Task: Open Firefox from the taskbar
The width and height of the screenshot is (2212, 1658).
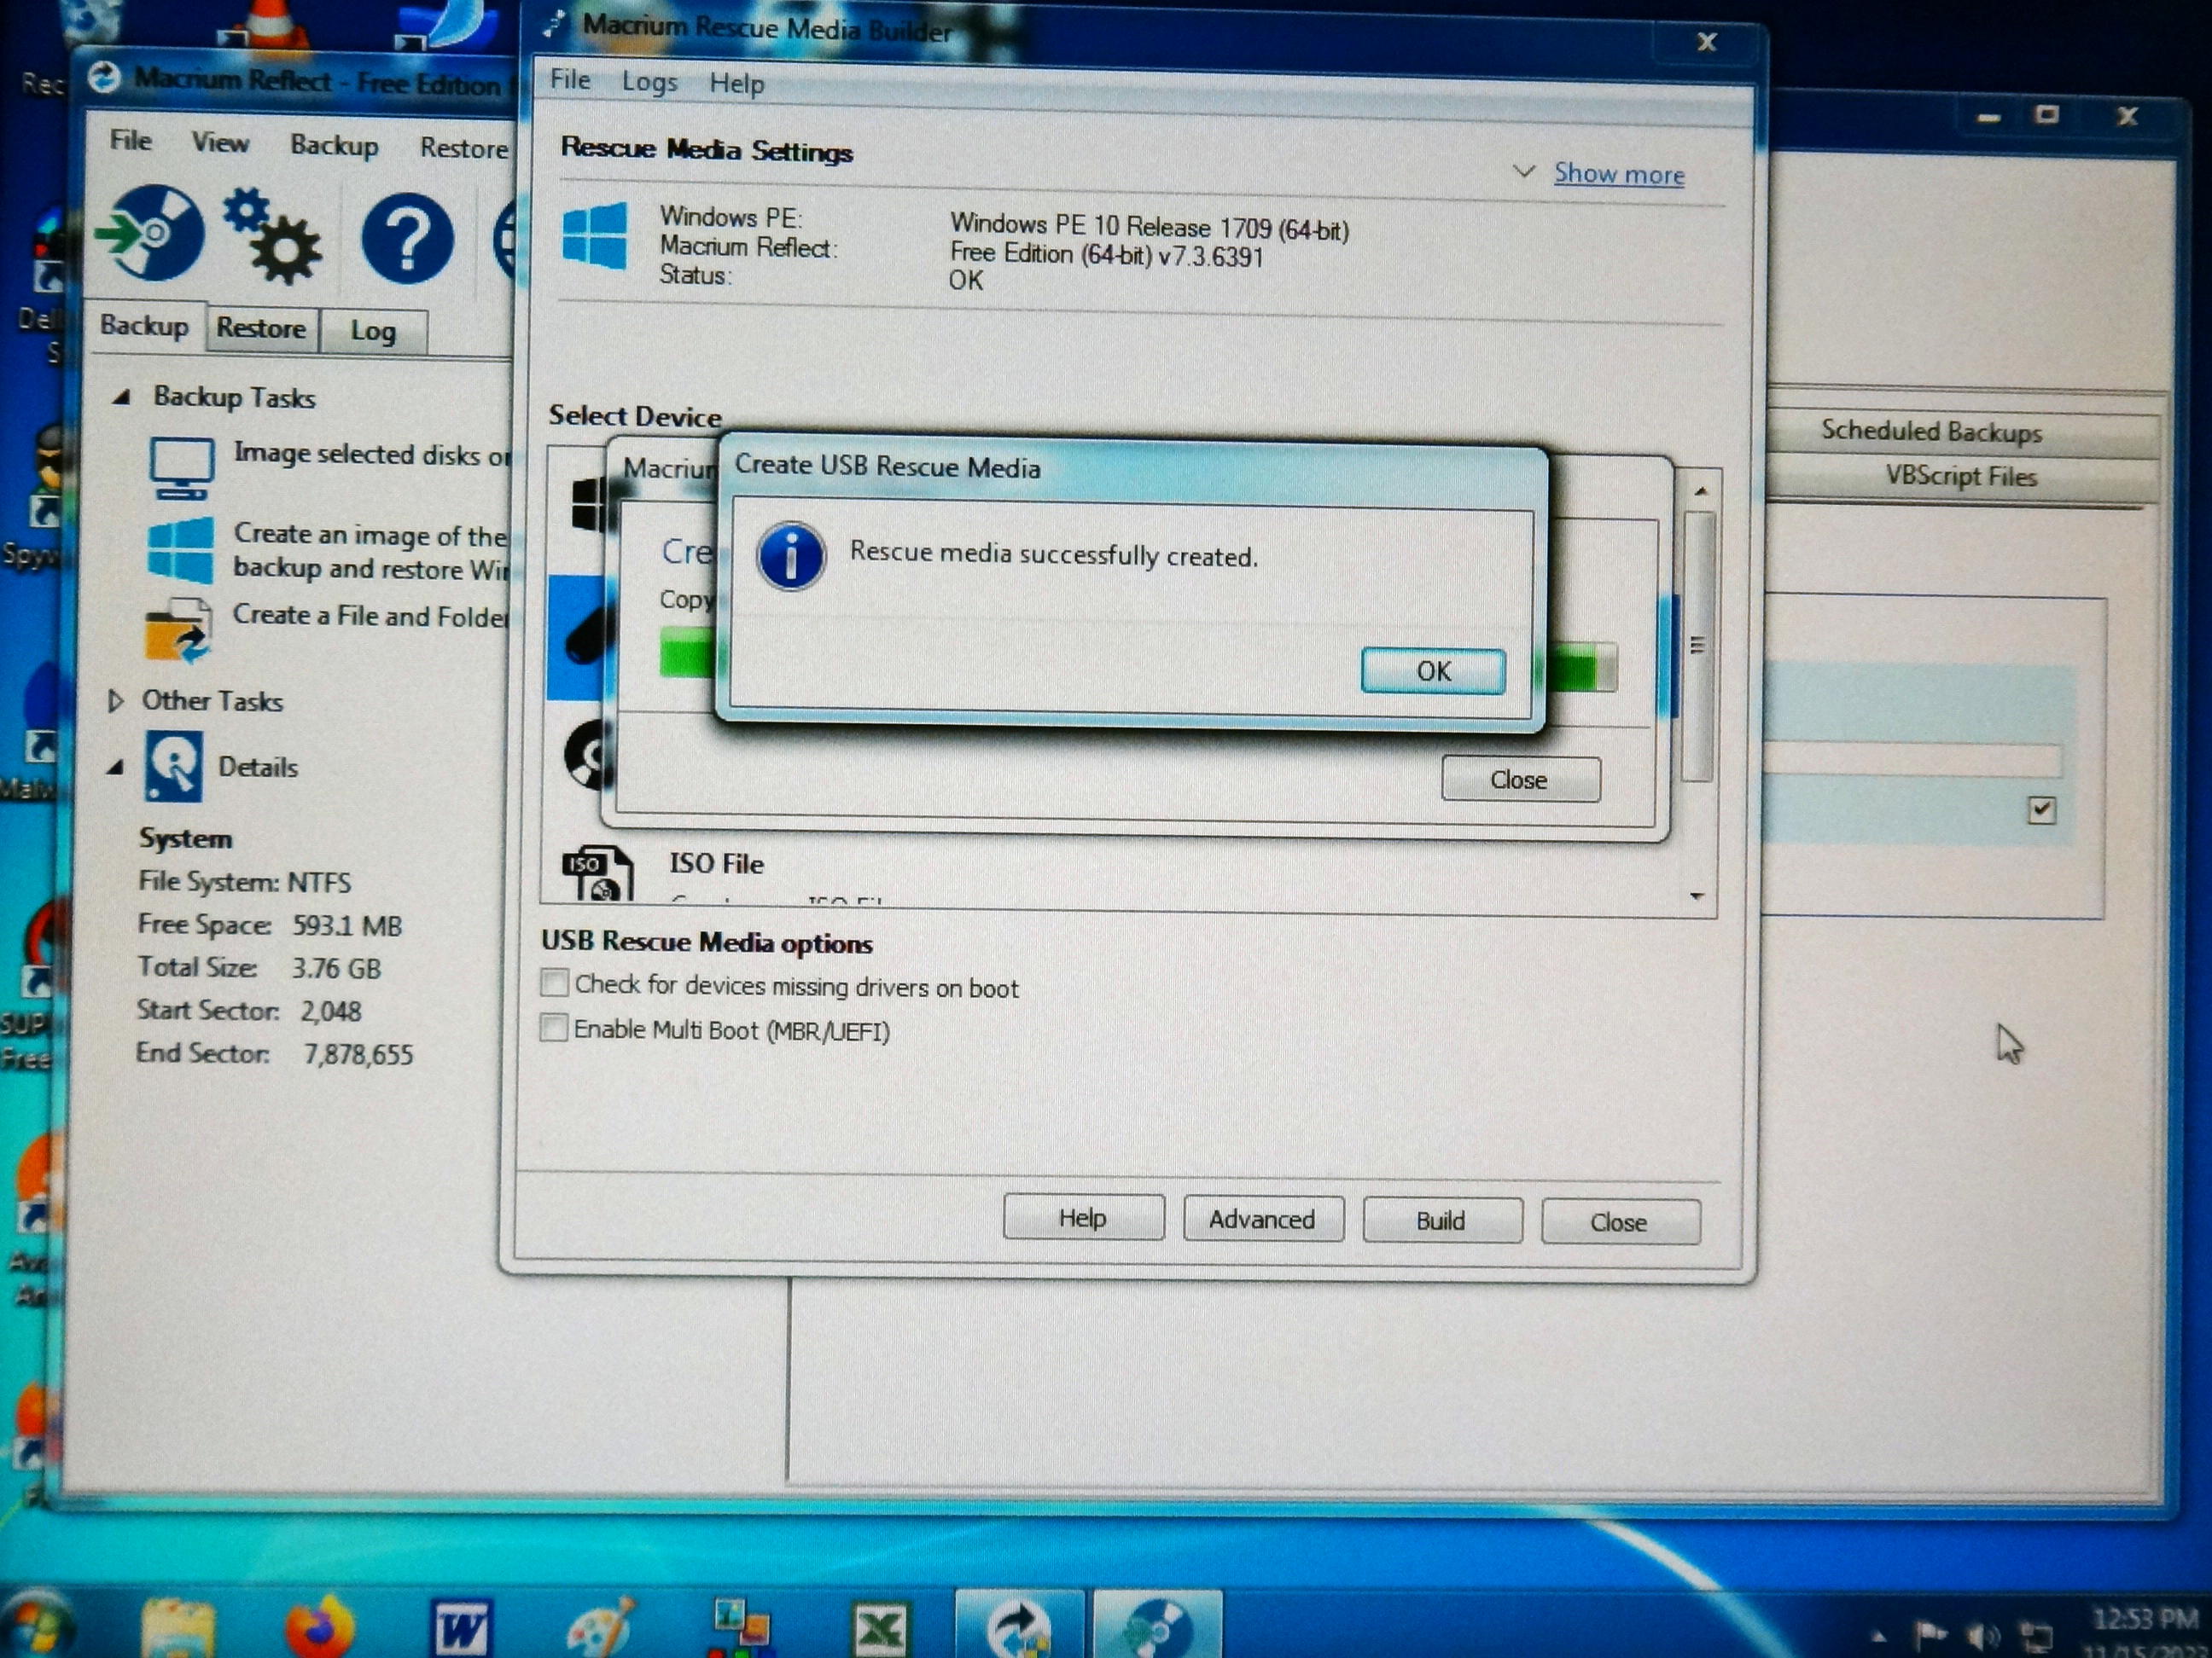Action: click(318, 1627)
